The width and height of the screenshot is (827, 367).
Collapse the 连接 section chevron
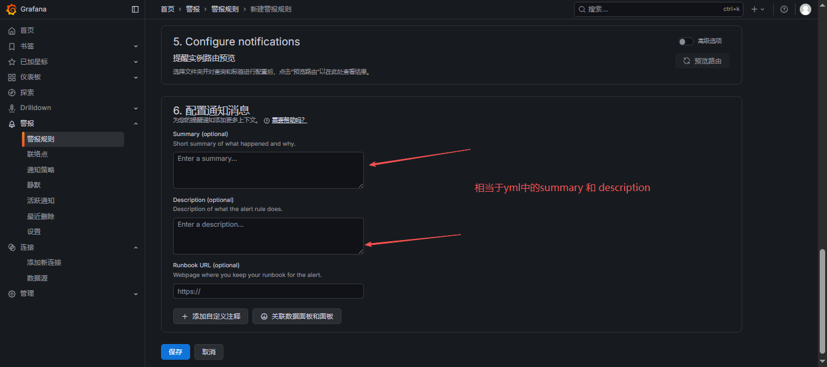tap(136, 247)
